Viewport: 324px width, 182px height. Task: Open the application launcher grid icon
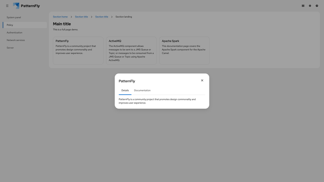coord(303,6)
